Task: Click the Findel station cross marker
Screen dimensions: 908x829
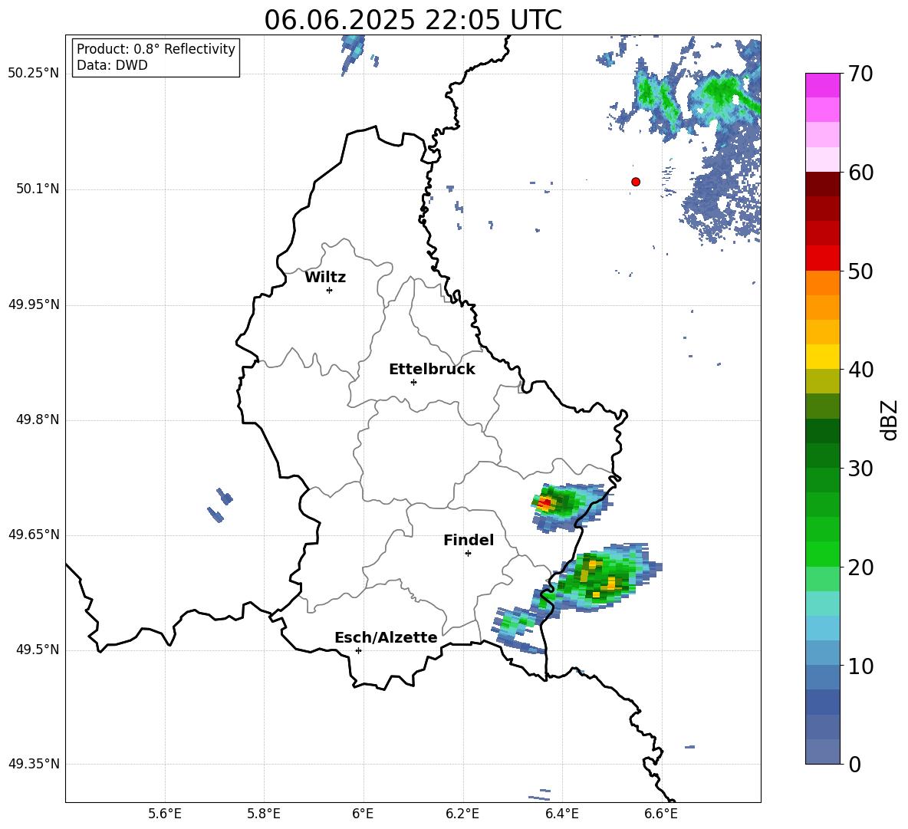Action: pos(468,554)
